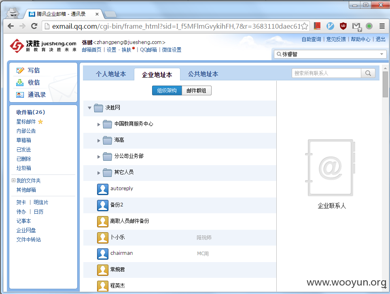Open 内部公告 folder

click(26, 131)
